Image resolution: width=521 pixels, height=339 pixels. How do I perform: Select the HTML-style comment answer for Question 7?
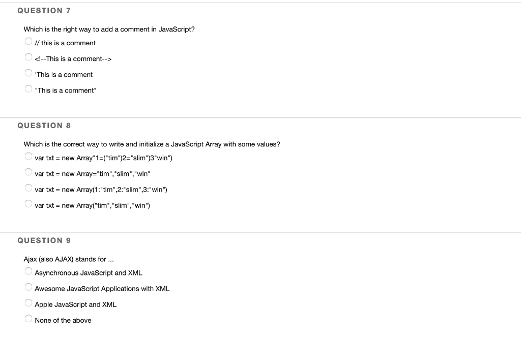point(28,56)
